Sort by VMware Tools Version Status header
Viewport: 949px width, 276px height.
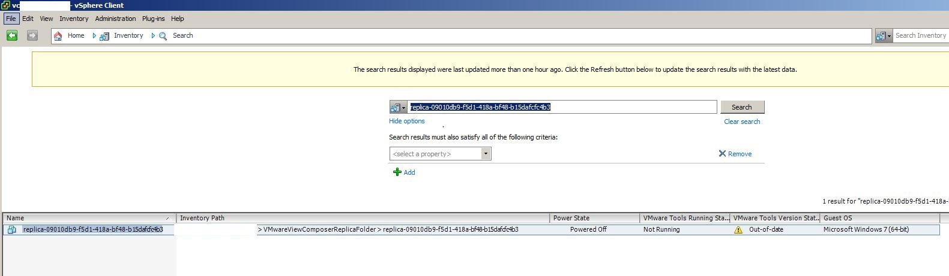(775, 218)
